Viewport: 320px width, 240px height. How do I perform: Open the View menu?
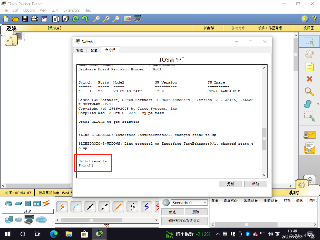pos(43,10)
